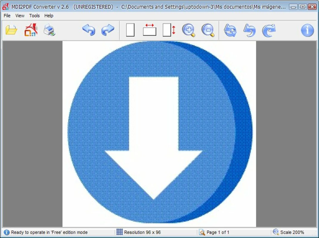Click the resolution grid icon in the status bar
Image resolution: width=319 pixels, height=238 pixels.
point(120,232)
